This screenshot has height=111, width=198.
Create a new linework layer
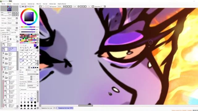[5, 37]
